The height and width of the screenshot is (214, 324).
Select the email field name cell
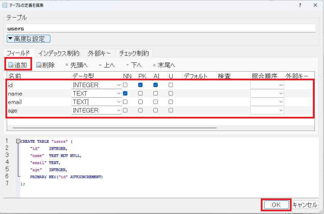[39, 102]
